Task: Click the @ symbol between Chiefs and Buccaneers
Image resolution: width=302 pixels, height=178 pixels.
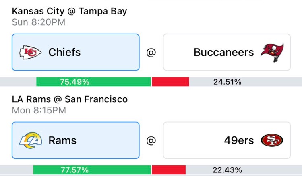Action: pyautogui.click(x=151, y=53)
